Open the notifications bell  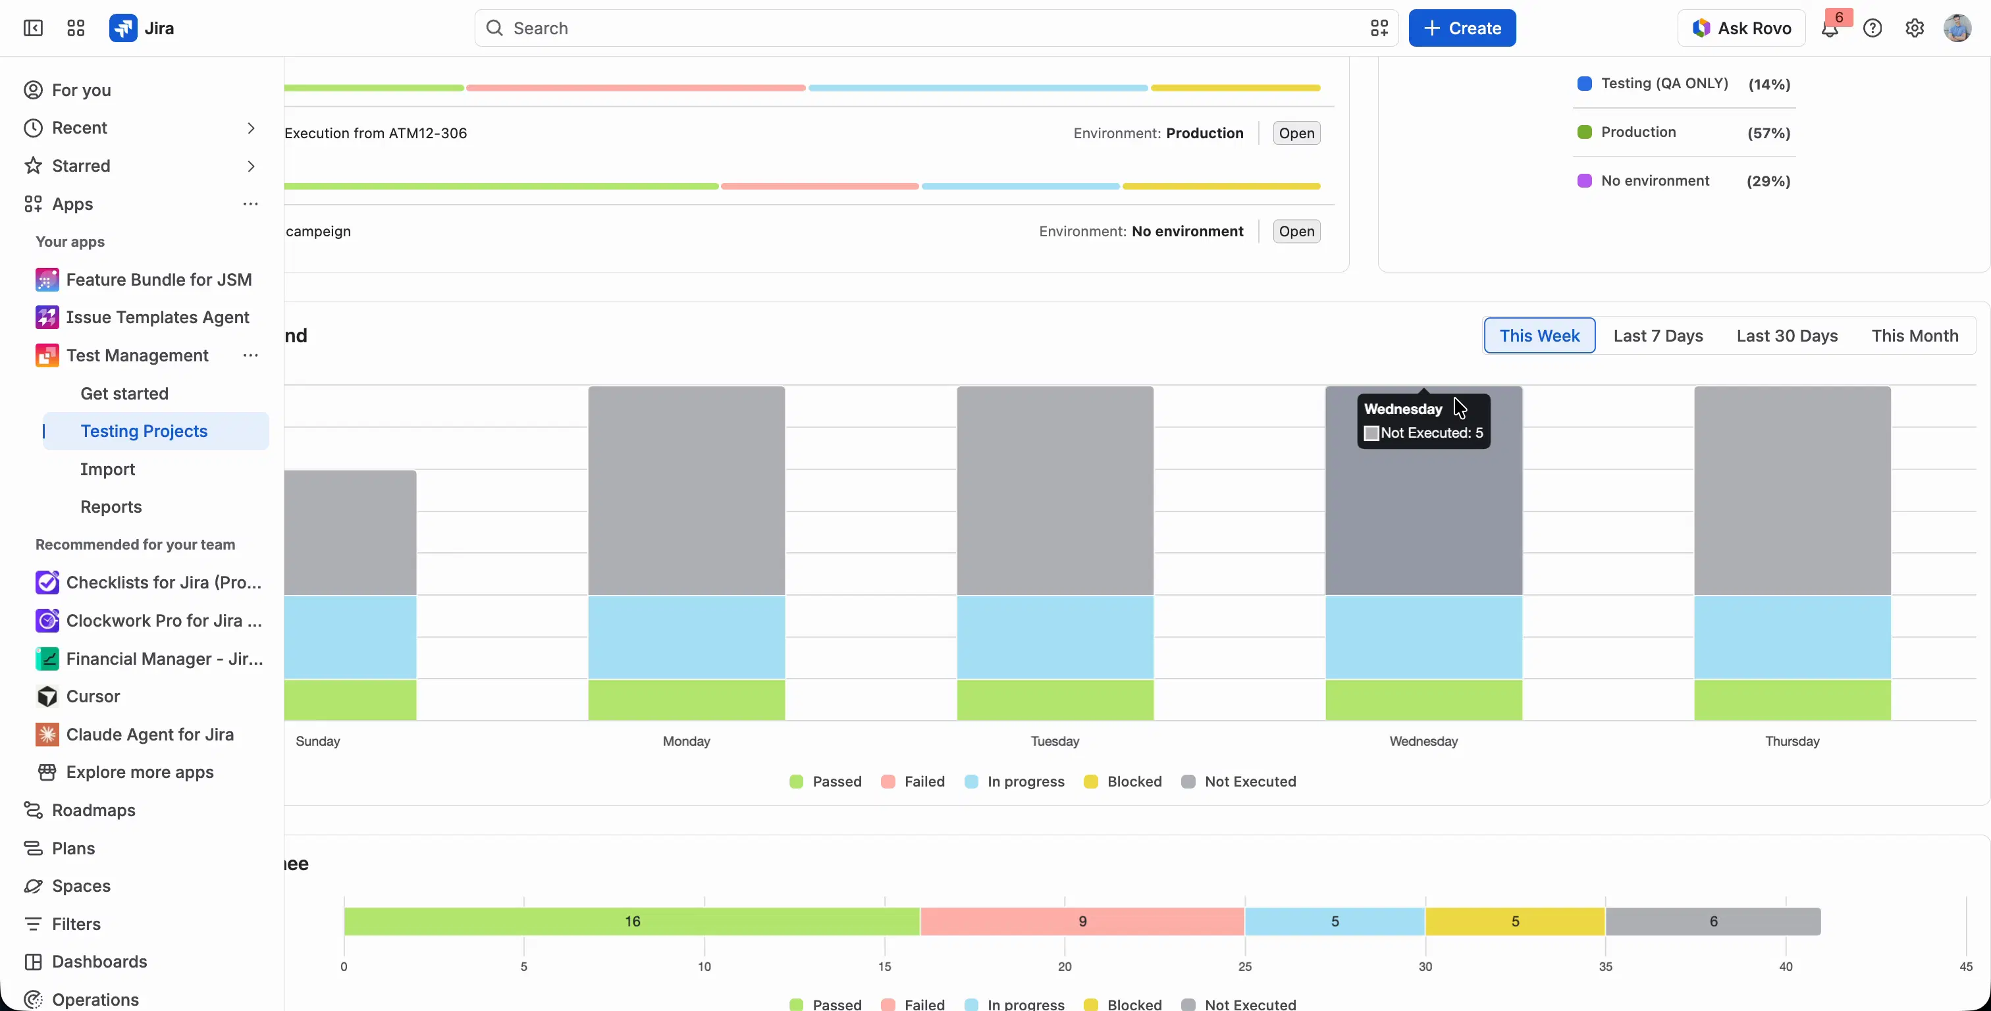[x=1830, y=28]
